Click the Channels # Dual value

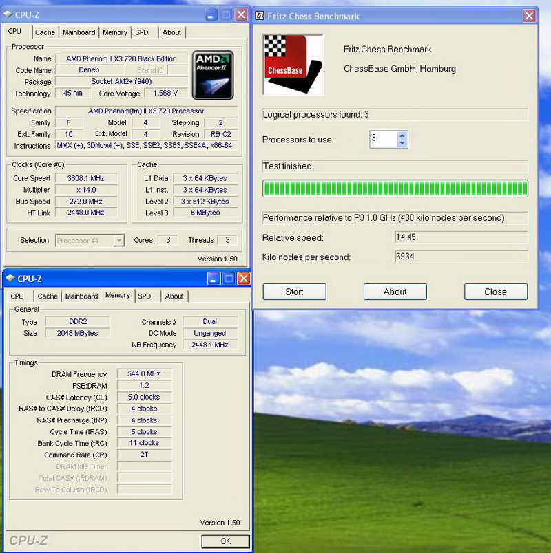click(210, 321)
